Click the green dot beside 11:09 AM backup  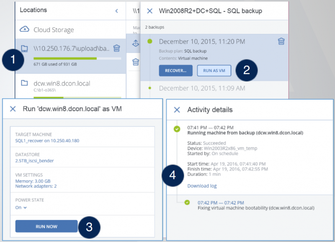pyautogui.click(x=150, y=88)
